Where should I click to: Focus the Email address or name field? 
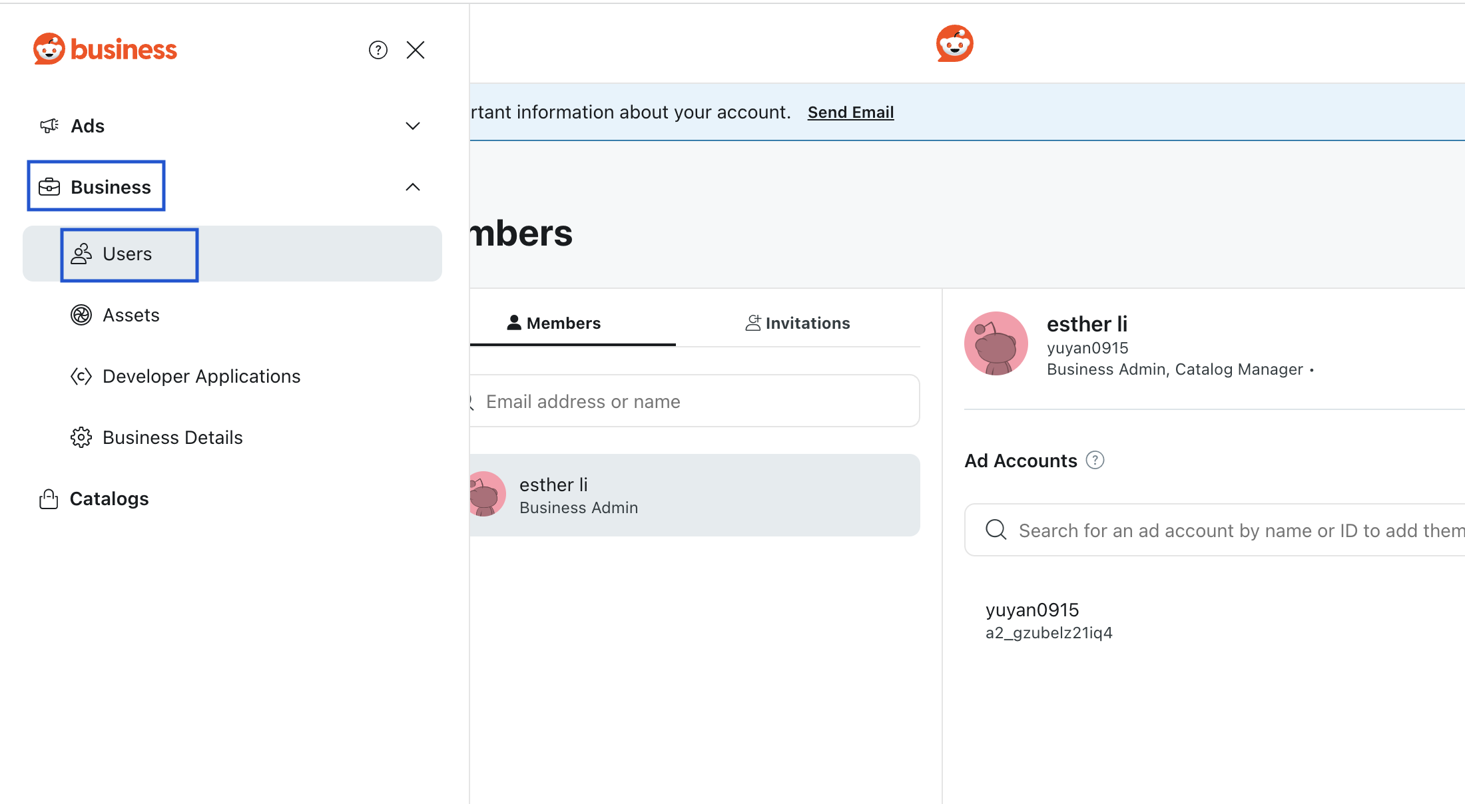695,401
